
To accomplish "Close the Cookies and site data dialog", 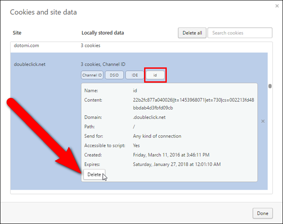I will tap(277, 6).
